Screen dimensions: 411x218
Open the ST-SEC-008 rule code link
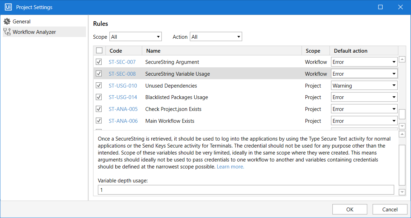pyautogui.click(x=122, y=74)
